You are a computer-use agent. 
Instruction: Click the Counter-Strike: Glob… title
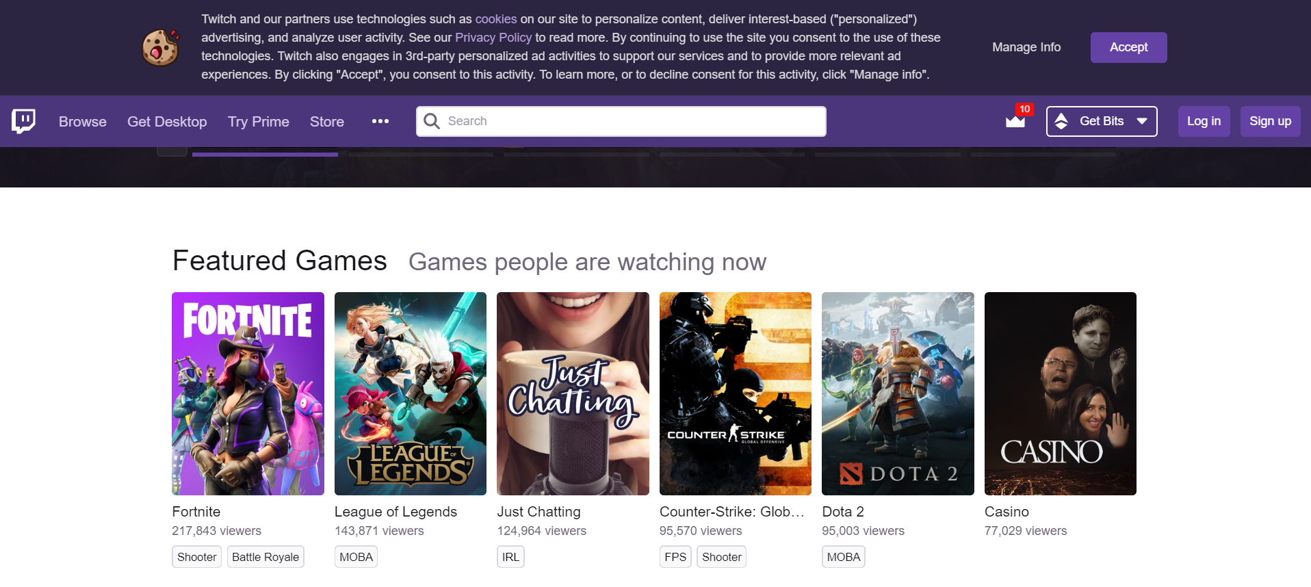(x=732, y=512)
